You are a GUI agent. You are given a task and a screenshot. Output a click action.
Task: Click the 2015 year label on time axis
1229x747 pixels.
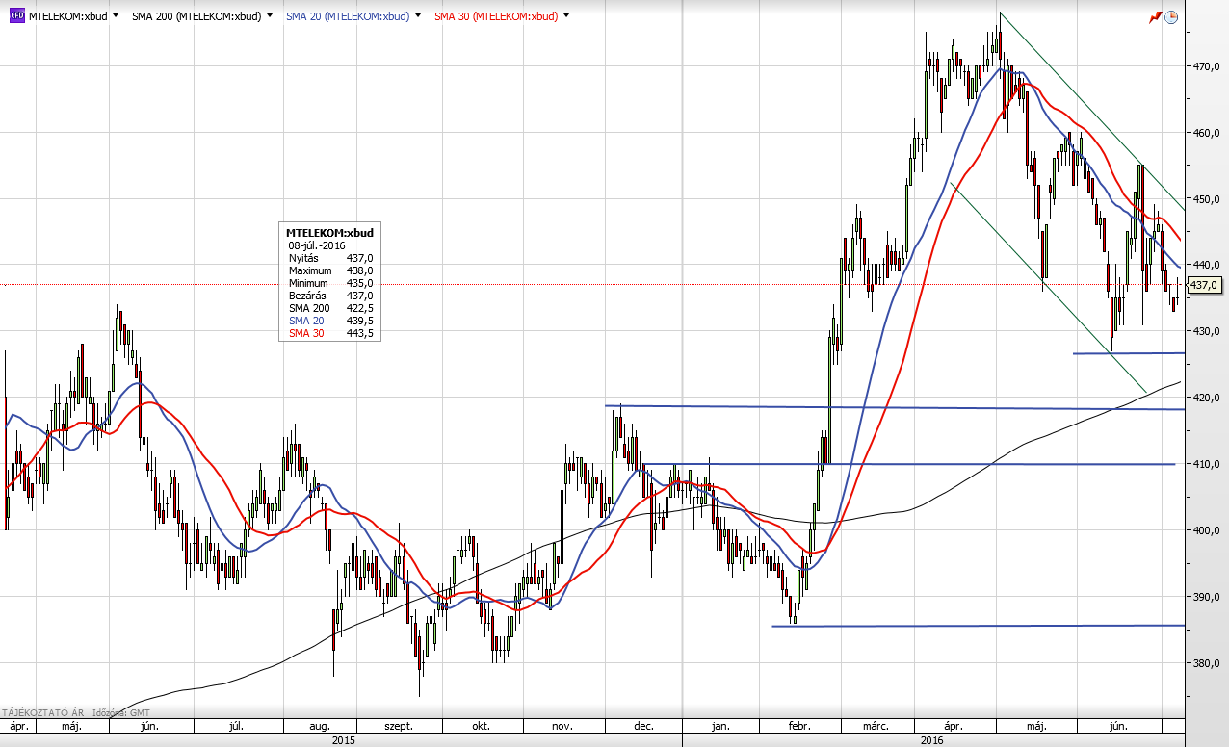(x=343, y=740)
